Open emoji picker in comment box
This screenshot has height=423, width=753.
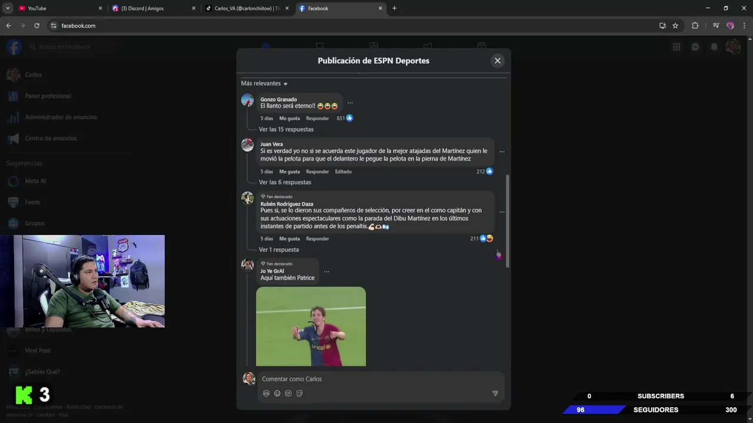pos(277,394)
